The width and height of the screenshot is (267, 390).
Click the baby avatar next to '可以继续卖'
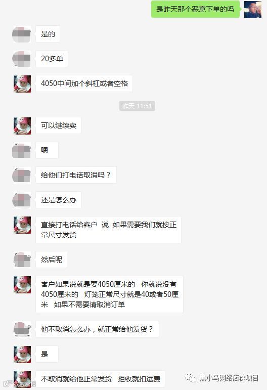coord(22,126)
